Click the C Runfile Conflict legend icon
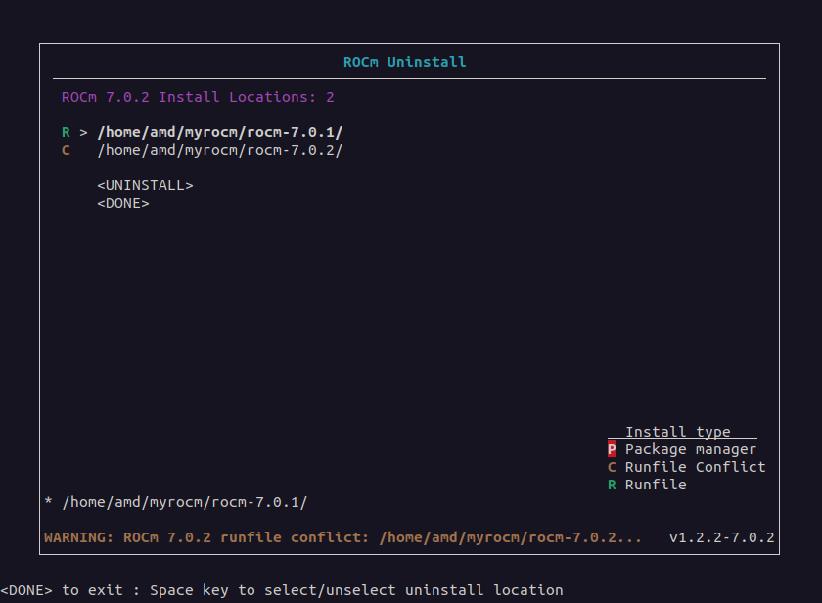The height and width of the screenshot is (603, 822). [612, 467]
